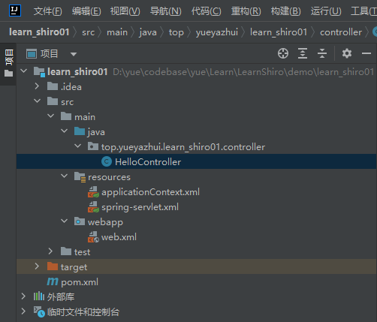Click the yueyazhui breadcrumb

point(217,32)
